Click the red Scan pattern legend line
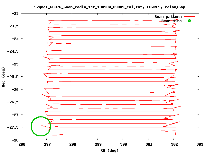 (x=190, y=17)
